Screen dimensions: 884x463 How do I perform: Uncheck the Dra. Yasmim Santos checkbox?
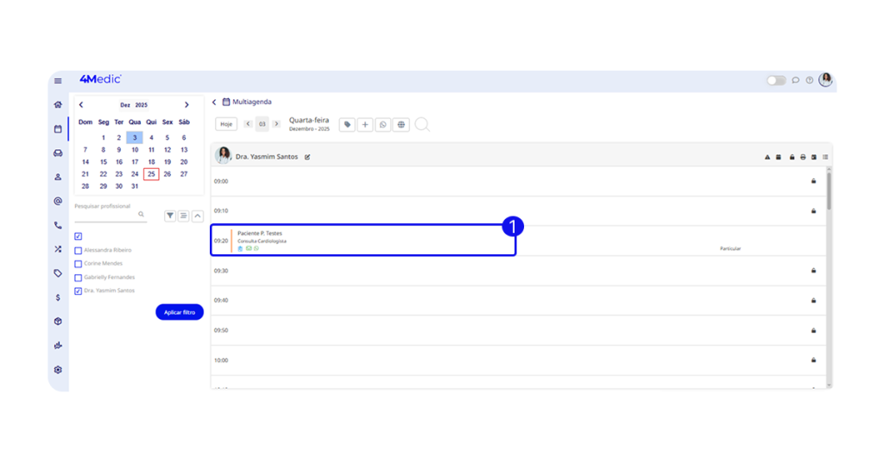point(79,291)
